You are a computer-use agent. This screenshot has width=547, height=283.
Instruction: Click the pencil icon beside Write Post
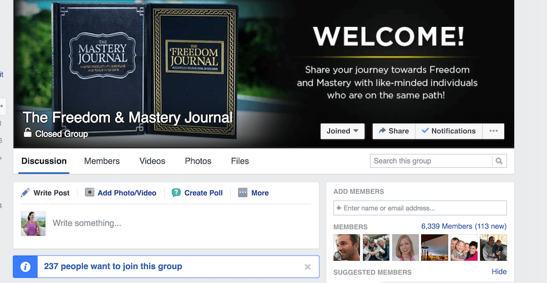[25, 192]
